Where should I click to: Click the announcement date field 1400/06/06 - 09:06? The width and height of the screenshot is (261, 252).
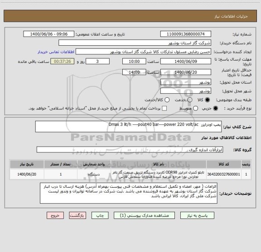tap(49, 34)
